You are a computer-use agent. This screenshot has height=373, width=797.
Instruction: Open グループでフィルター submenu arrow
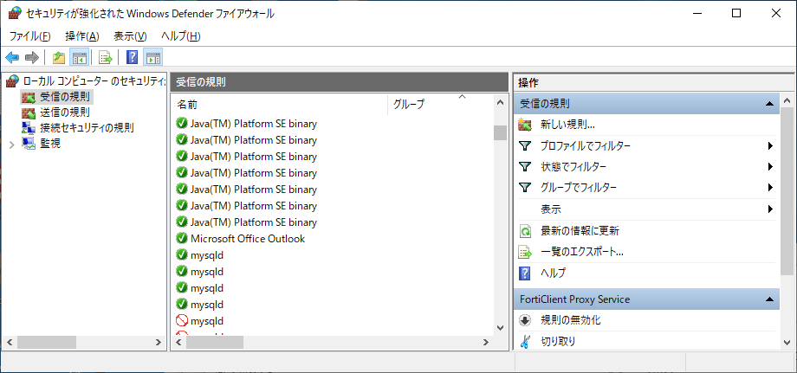tap(770, 188)
